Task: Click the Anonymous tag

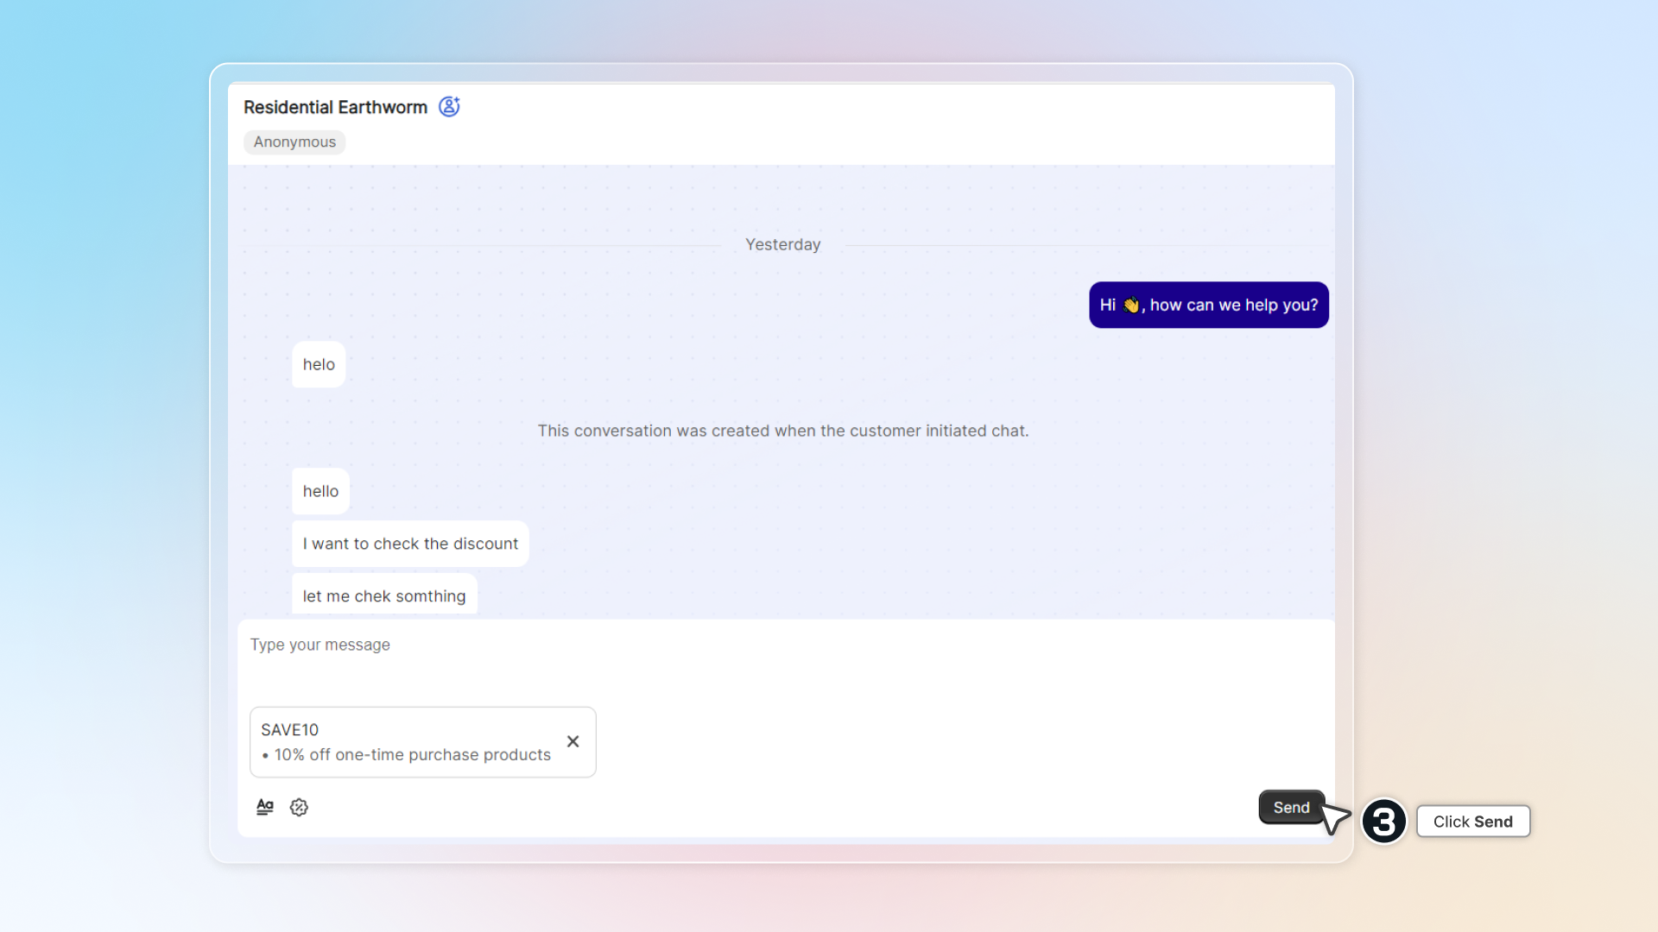Action: tap(294, 142)
